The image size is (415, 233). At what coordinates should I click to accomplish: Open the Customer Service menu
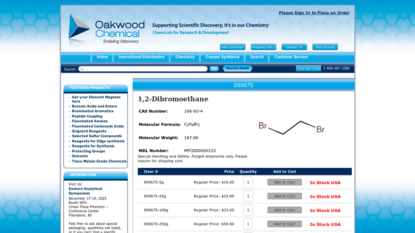[x=290, y=57]
